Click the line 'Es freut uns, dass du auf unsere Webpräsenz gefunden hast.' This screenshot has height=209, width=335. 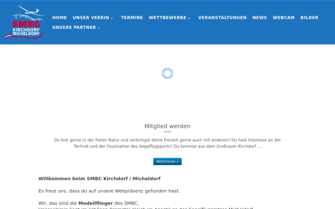tap(109, 191)
